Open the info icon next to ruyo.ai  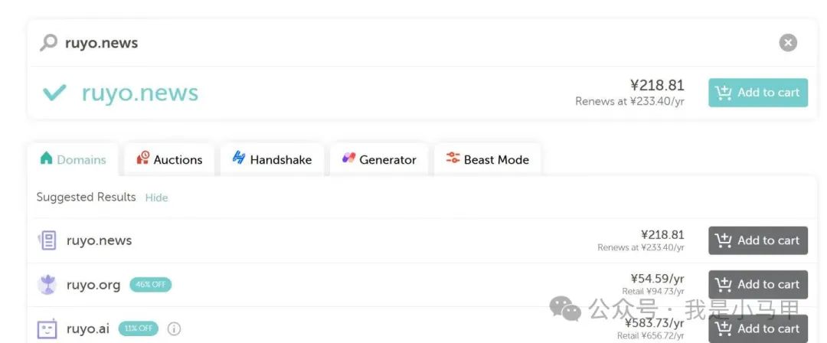pyautogui.click(x=174, y=328)
